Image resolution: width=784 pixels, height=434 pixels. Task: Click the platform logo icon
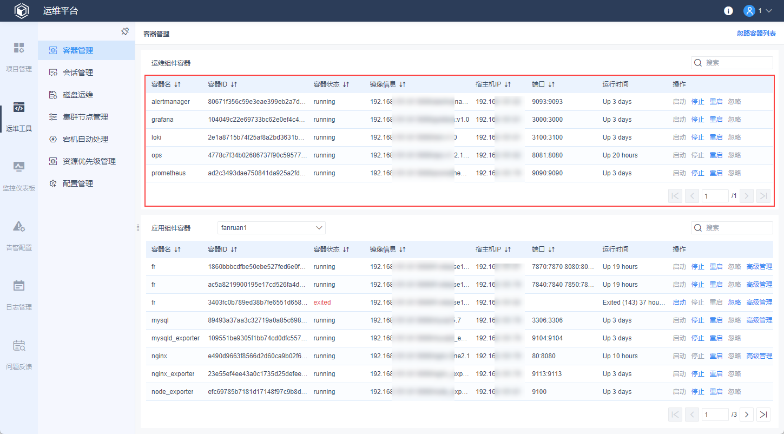(21, 11)
